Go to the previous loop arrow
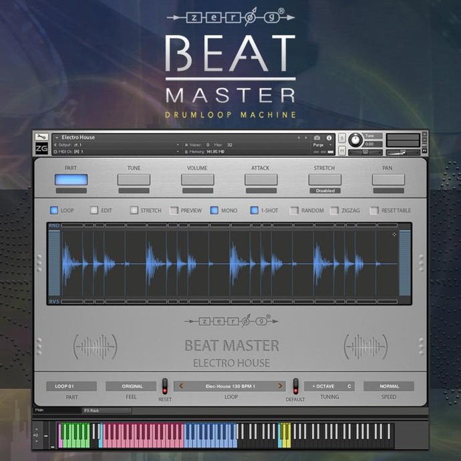The height and width of the screenshot is (461, 461). pyautogui.click(x=180, y=386)
